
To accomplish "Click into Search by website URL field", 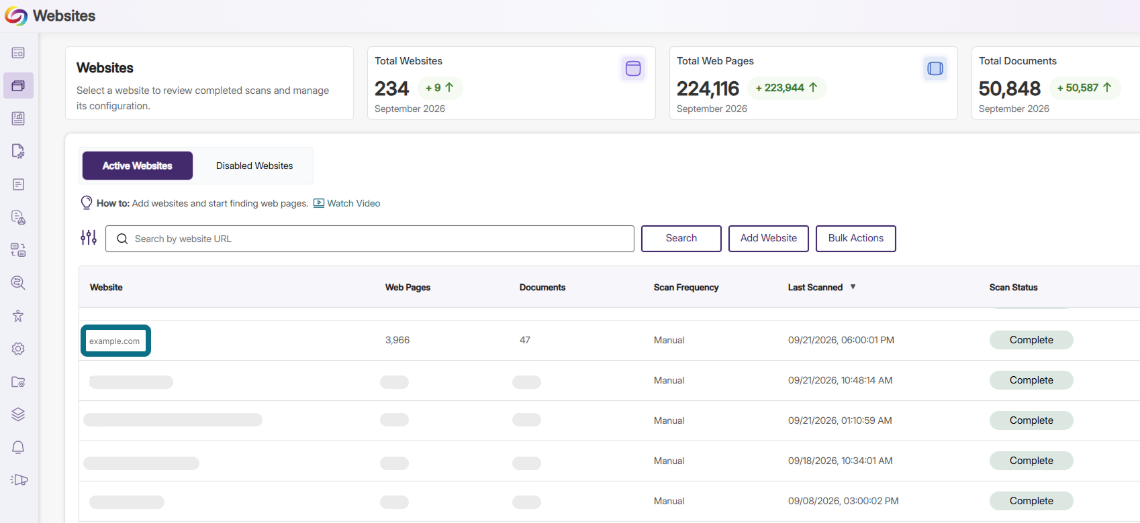I will pos(370,239).
